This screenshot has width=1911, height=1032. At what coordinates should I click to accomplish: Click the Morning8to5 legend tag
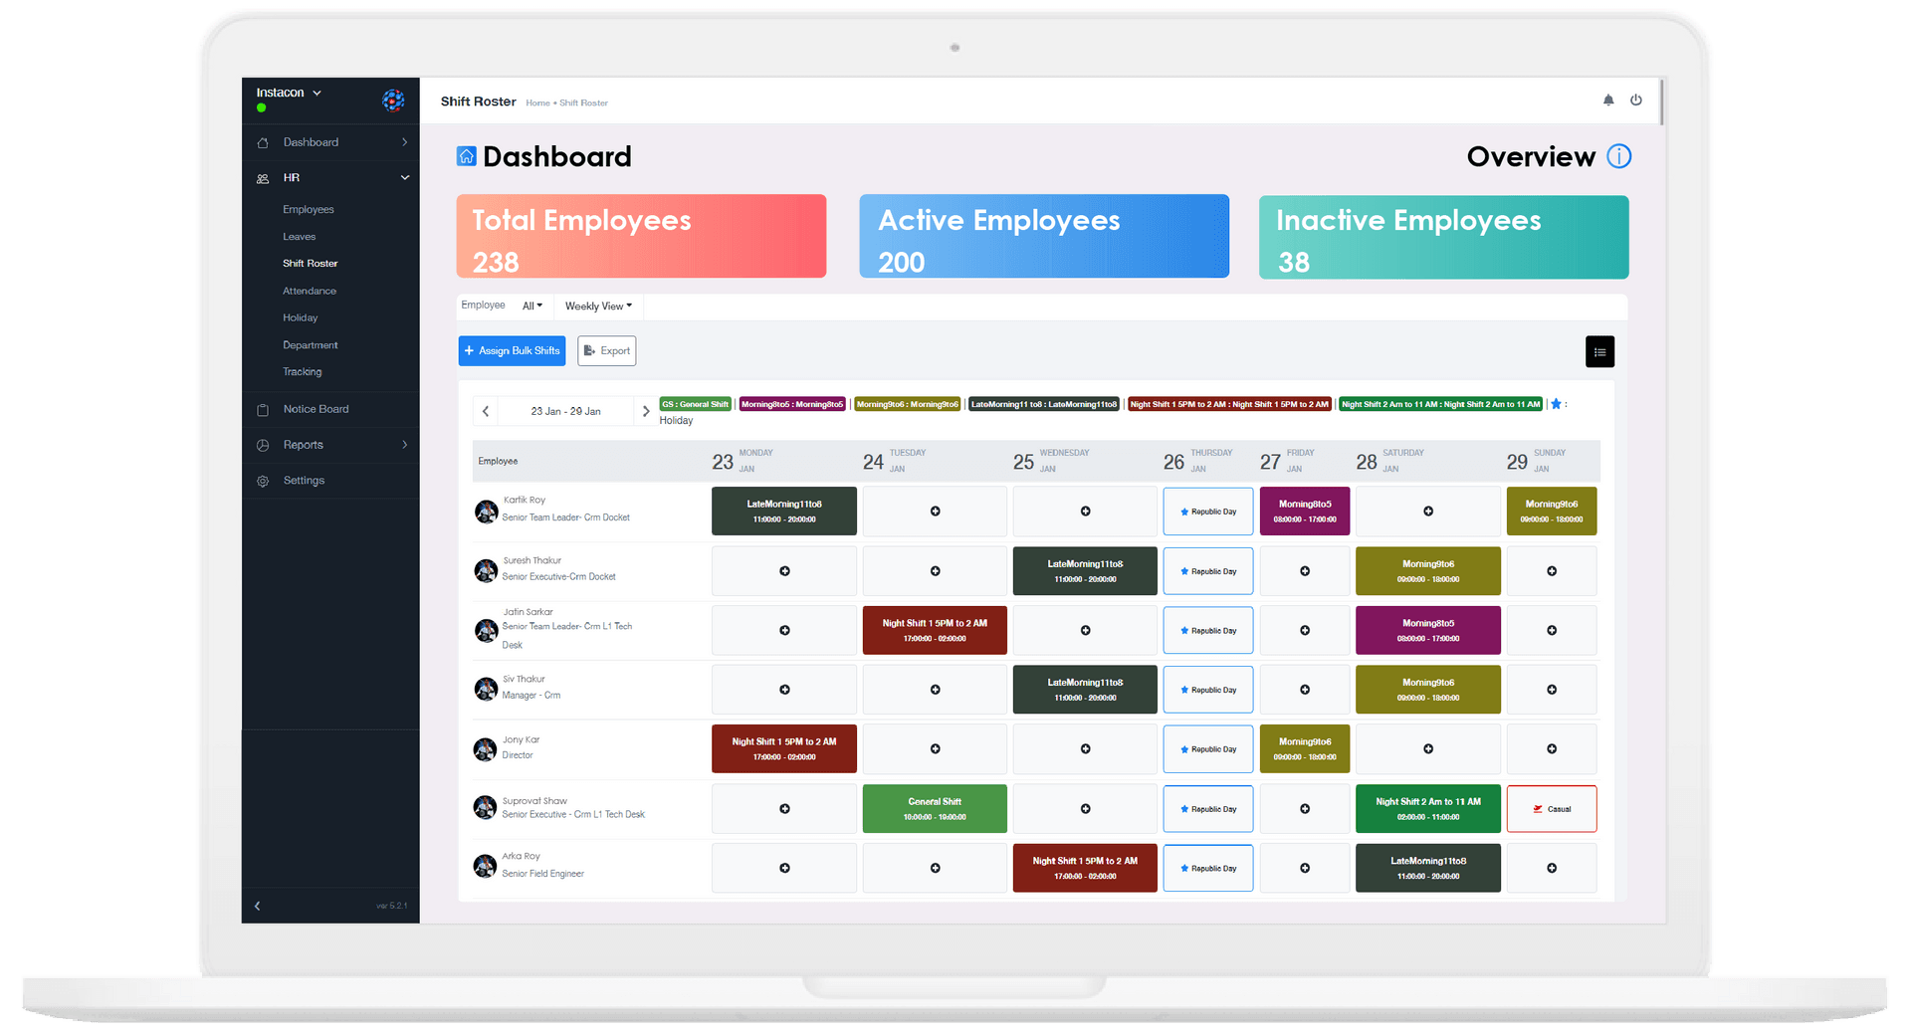[x=792, y=404]
